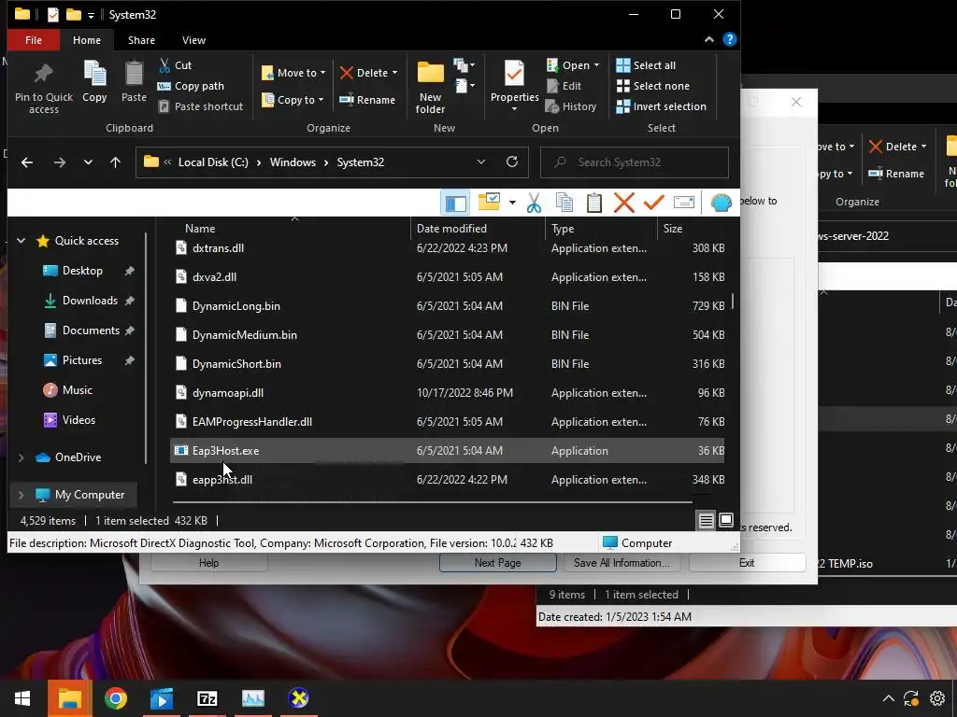Image resolution: width=957 pixels, height=717 pixels.
Task: Go forward using the Forward arrow
Action: click(x=59, y=162)
